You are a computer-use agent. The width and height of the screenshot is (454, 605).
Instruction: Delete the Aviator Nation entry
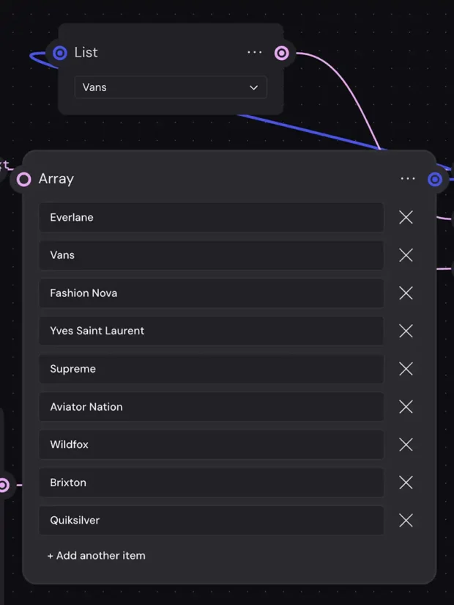click(x=406, y=407)
